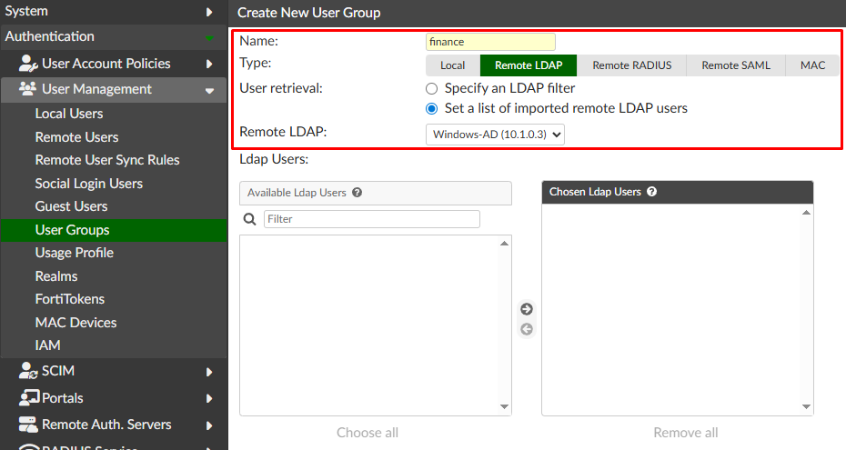Viewport: 846px width, 450px height.
Task: Collapse the User Management chevron
Action: click(x=209, y=91)
